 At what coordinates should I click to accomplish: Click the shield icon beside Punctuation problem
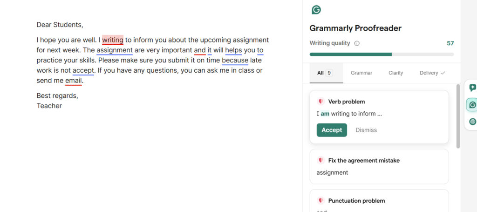click(x=320, y=201)
